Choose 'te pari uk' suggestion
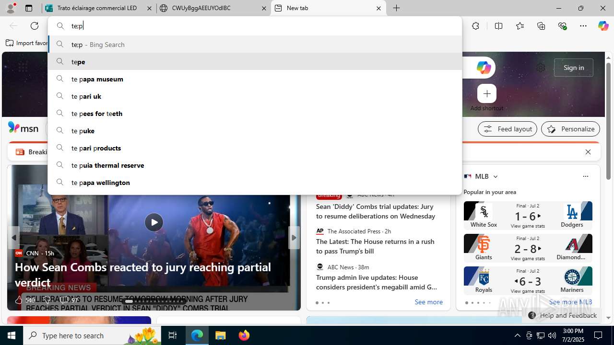Image resolution: width=614 pixels, height=345 pixels. (x=255, y=96)
